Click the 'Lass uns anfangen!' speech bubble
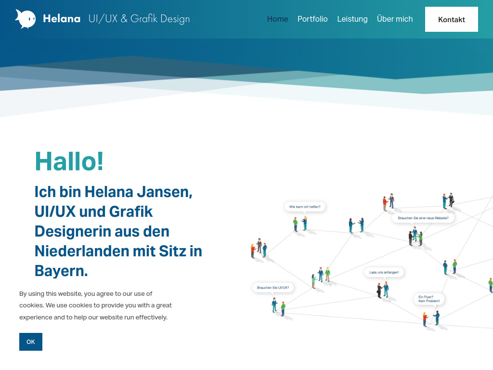 384,272
